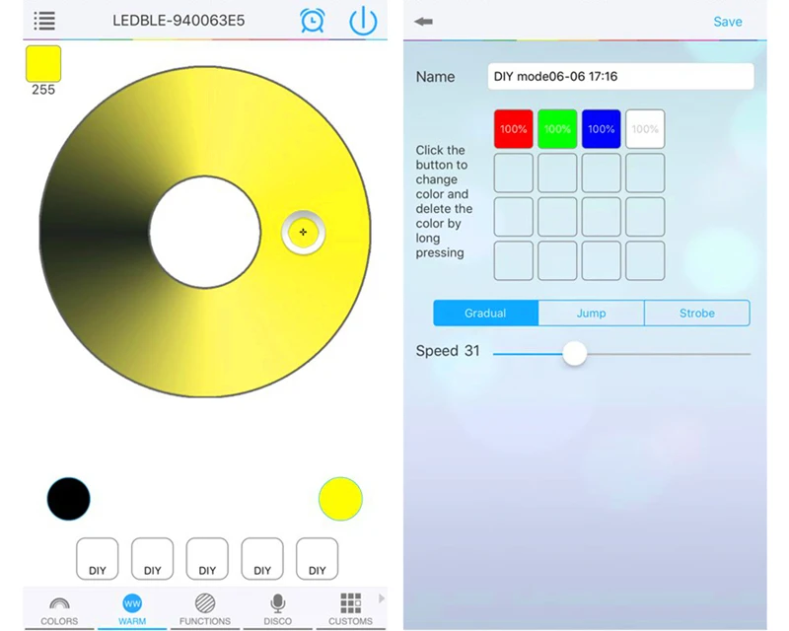
Task: Tap the back arrow in DIY editor
Action: pyautogui.click(x=423, y=21)
